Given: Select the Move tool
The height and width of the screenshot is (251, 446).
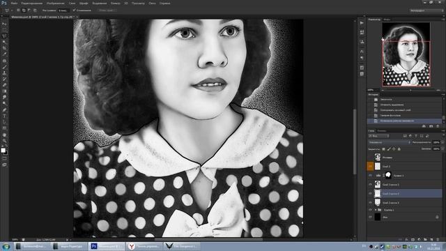Looking at the screenshot, I should tap(4, 24).
